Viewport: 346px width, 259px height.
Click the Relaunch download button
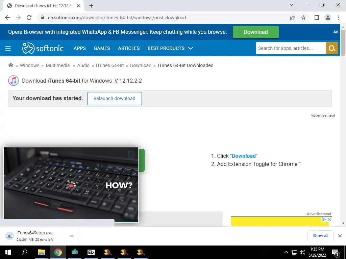(114, 98)
